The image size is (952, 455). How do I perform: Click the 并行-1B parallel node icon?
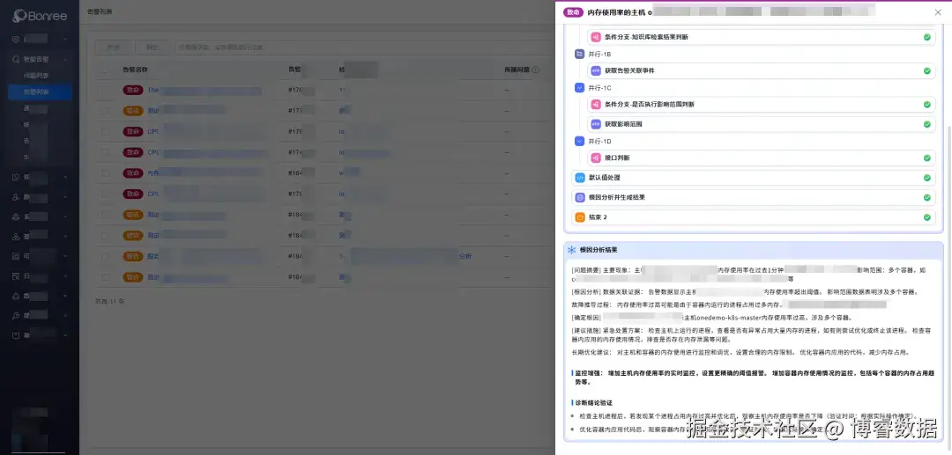(x=579, y=54)
